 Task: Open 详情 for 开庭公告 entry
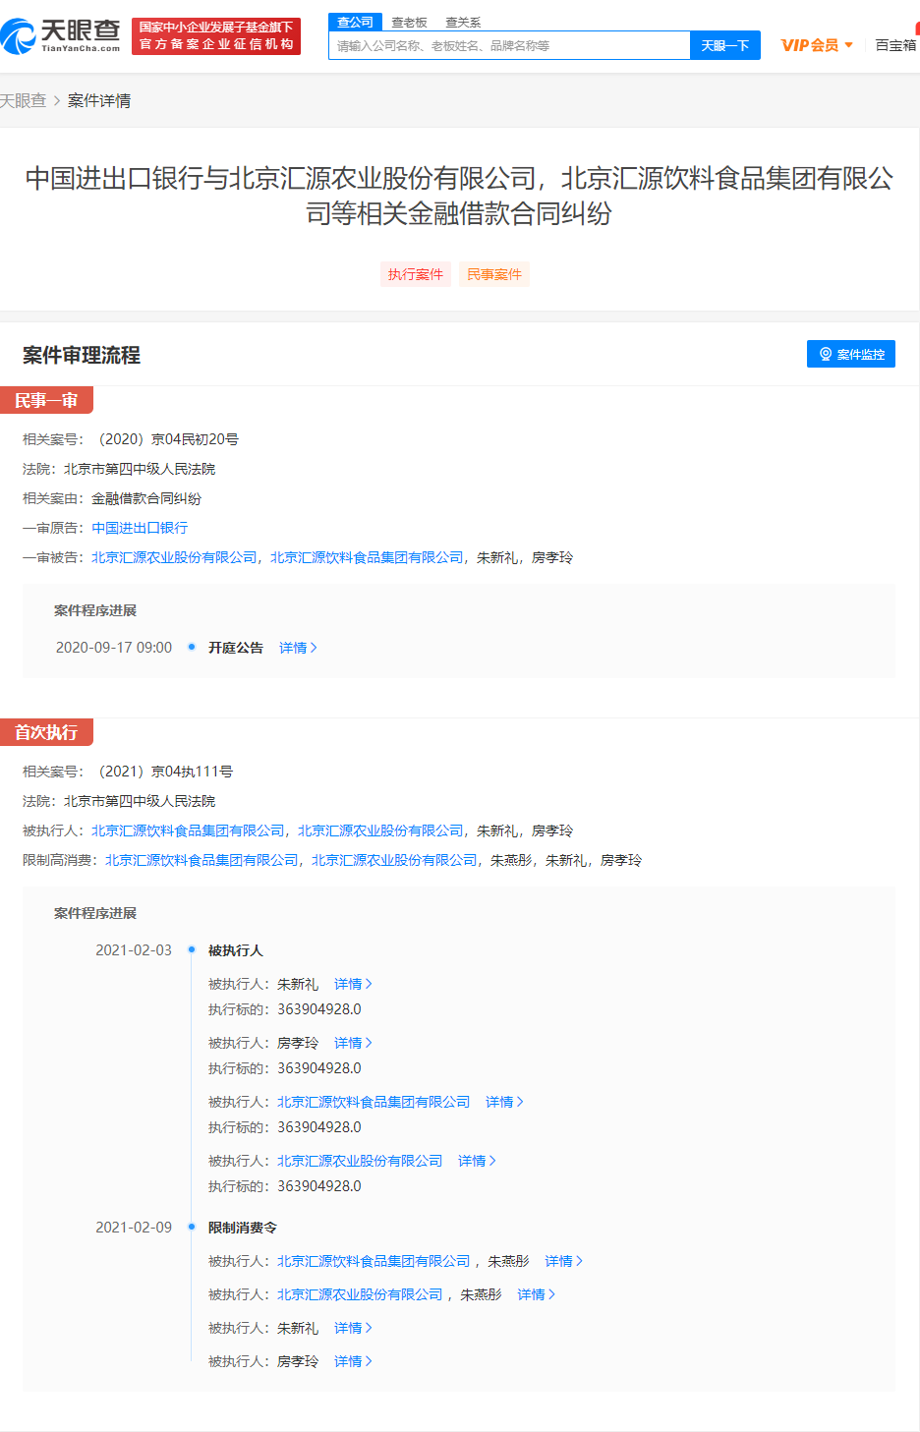click(298, 648)
